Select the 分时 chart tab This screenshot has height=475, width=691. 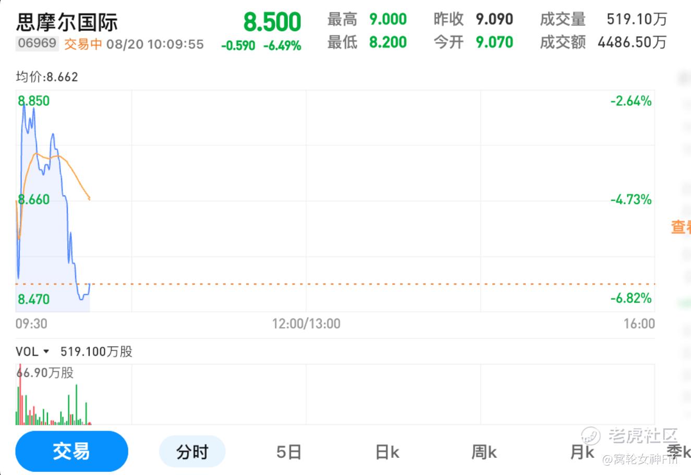192,452
